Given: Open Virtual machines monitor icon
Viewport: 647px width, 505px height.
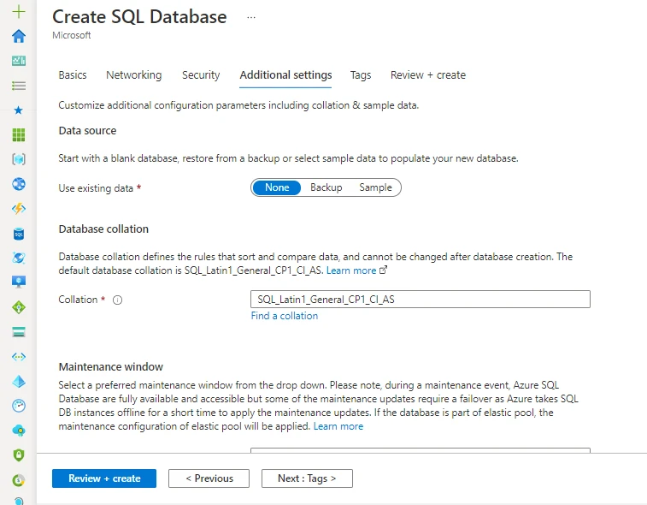Looking at the screenshot, I should pyautogui.click(x=19, y=282).
